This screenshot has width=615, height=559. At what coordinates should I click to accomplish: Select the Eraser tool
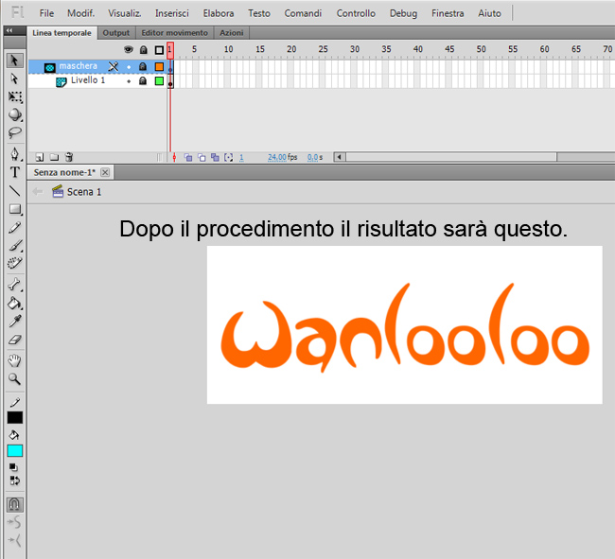15,340
